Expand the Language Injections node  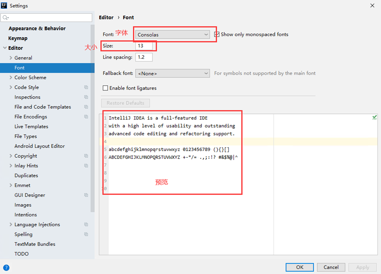pyautogui.click(x=11, y=225)
